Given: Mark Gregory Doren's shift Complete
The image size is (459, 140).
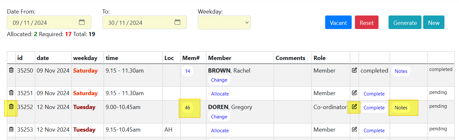Looking at the screenshot, I should coord(374,108).
